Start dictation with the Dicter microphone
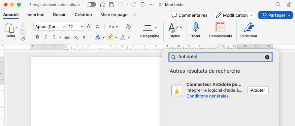 click(x=195, y=30)
